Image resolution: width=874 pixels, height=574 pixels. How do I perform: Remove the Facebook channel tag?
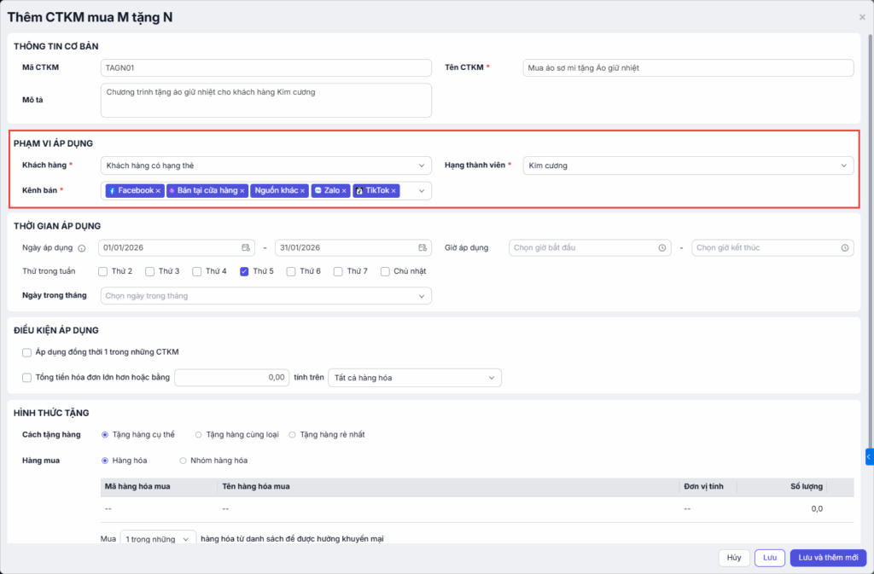158,191
